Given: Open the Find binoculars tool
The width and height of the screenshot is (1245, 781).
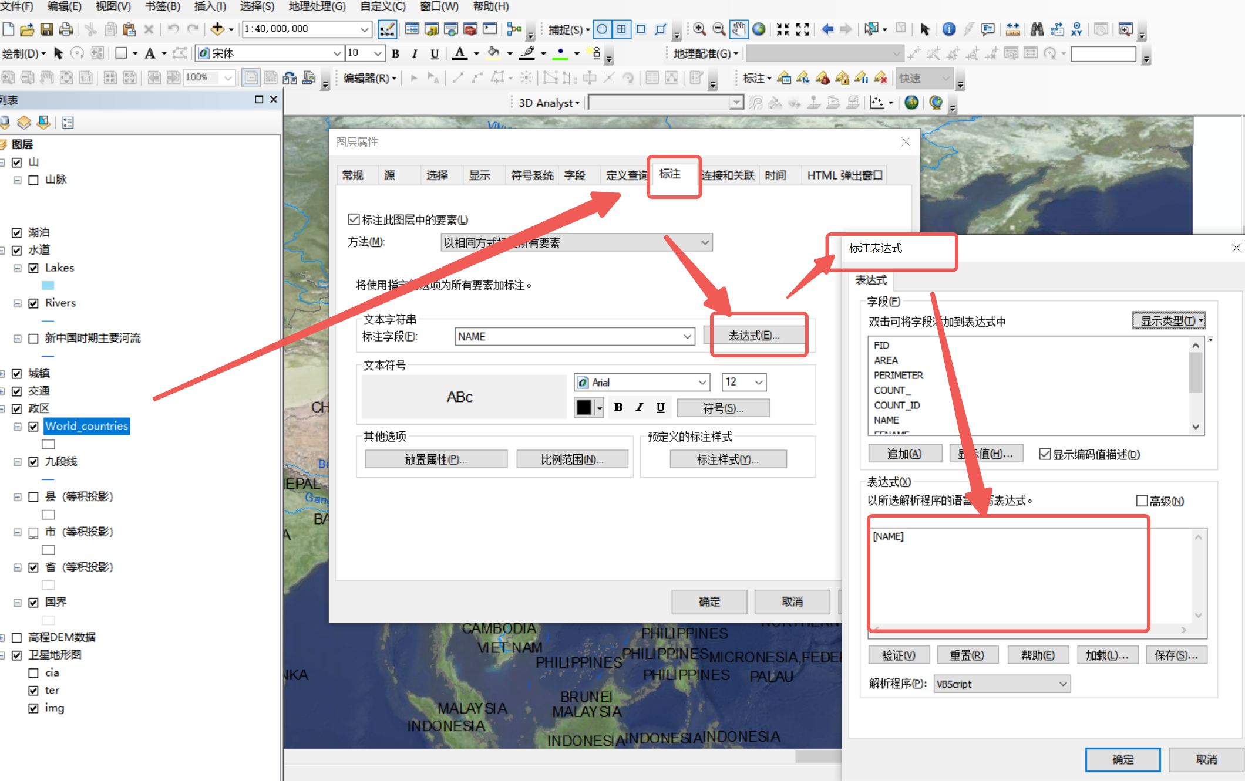Looking at the screenshot, I should [x=1037, y=29].
